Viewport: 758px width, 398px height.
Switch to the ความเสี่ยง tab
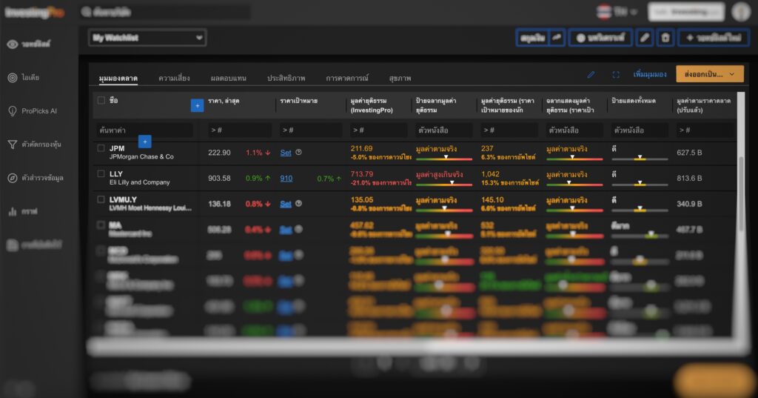tap(174, 78)
